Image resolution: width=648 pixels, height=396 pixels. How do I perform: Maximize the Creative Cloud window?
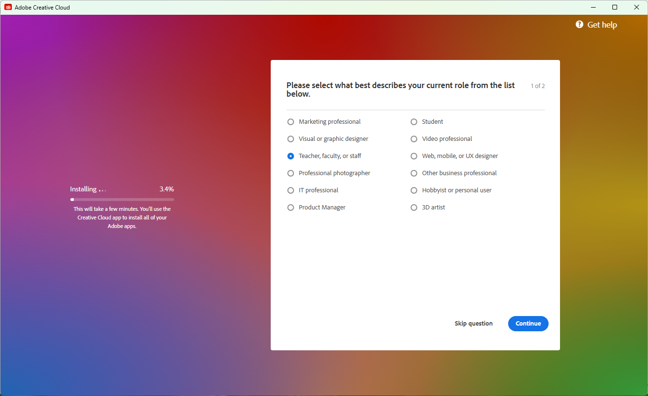(615, 7)
